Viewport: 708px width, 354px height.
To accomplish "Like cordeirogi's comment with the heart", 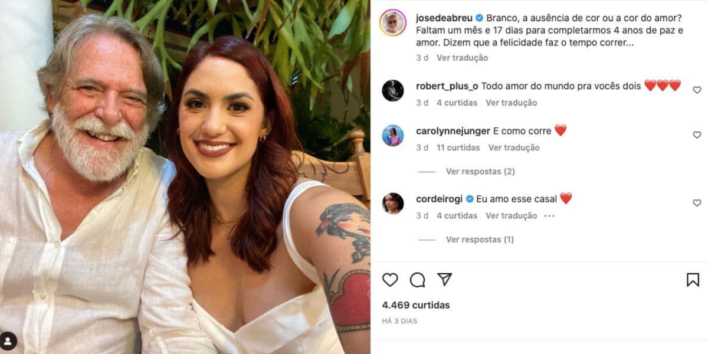I will pos(697,203).
